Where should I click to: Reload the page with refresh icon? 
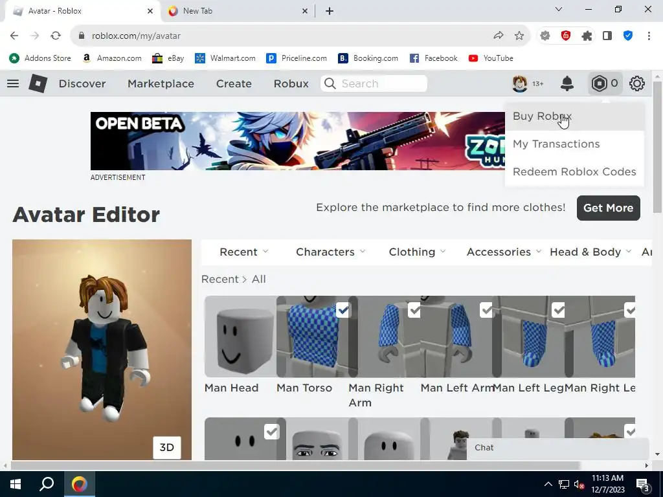[x=56, y=36]
